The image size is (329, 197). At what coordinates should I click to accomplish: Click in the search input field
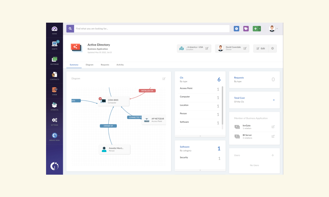pyautogui.click(x=152, y=29)
